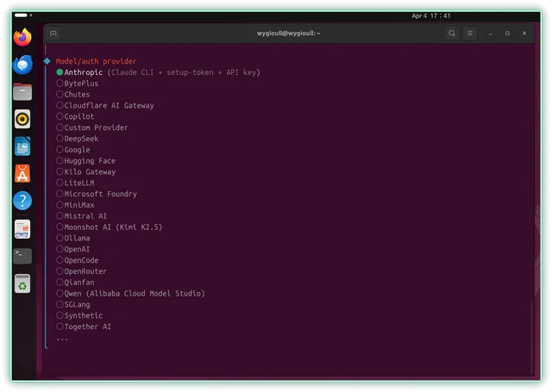Click the Activities pill in the top bar
Viewport: 552px width, 392px height.
click(x=21, y=16)
